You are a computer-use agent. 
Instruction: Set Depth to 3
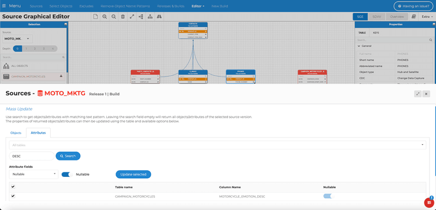pos(44,48)
